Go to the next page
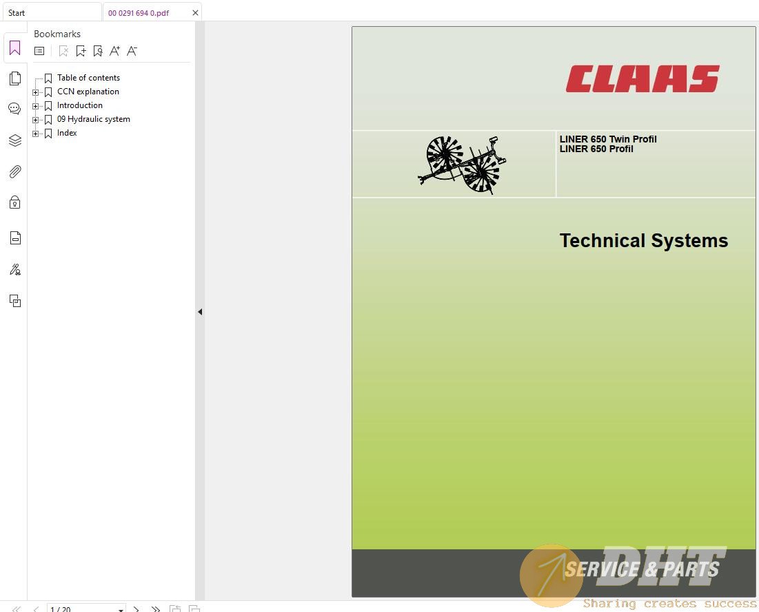The width and height of the screenshot is (759, 612). coord(136,609)
